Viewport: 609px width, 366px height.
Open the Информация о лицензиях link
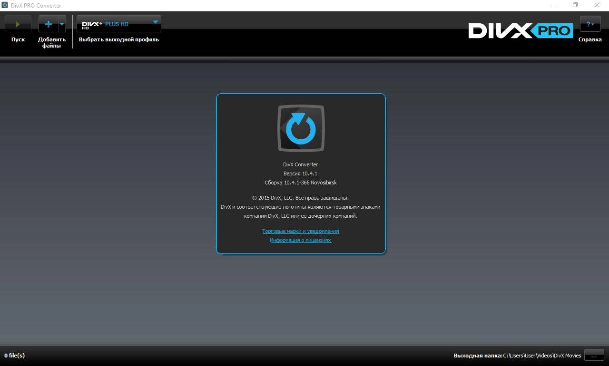(x=300, y=240)
